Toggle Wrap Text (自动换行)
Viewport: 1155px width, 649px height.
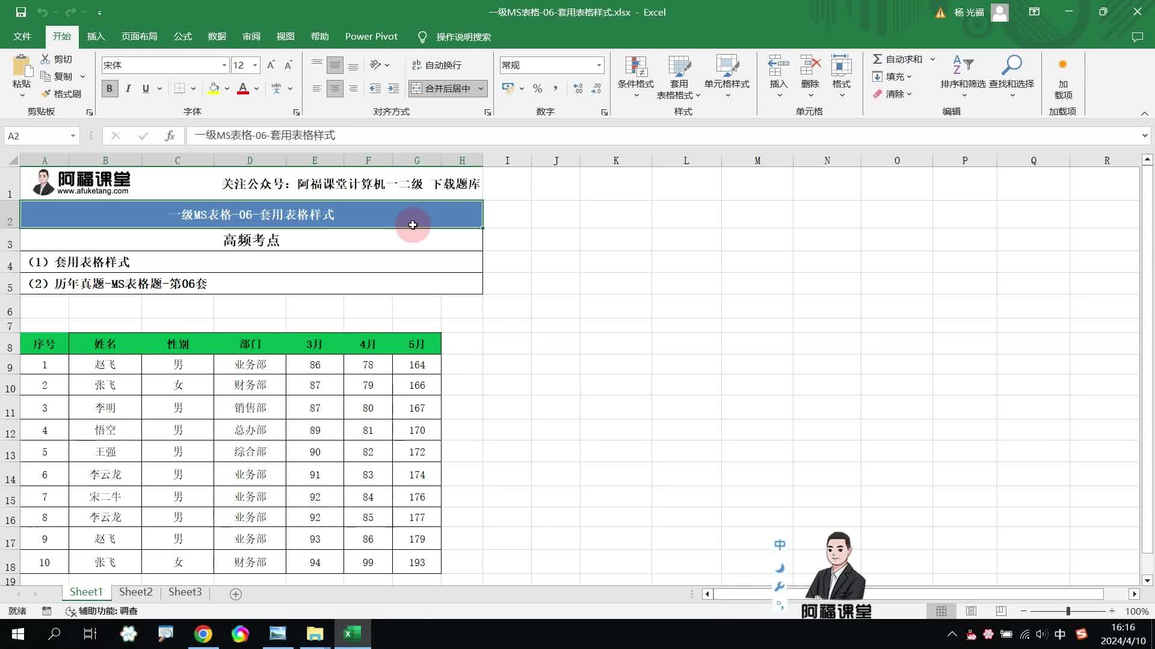437,65
